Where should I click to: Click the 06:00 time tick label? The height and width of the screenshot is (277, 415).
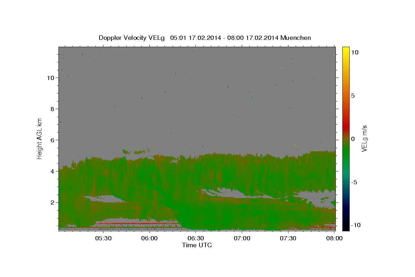[149, 238]
